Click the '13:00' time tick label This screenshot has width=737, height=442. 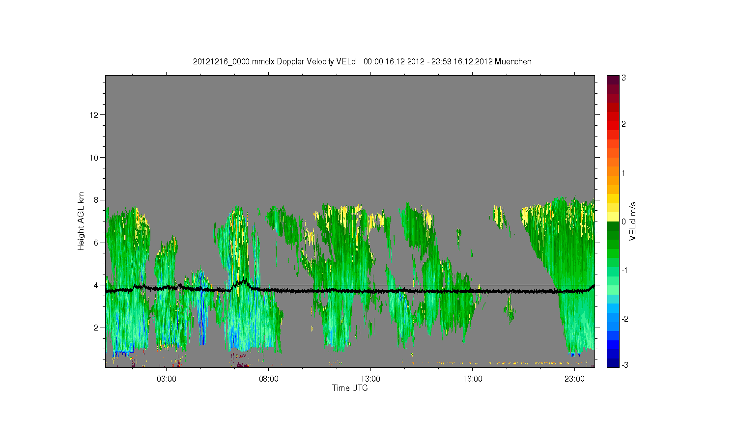tap(370, 379)
